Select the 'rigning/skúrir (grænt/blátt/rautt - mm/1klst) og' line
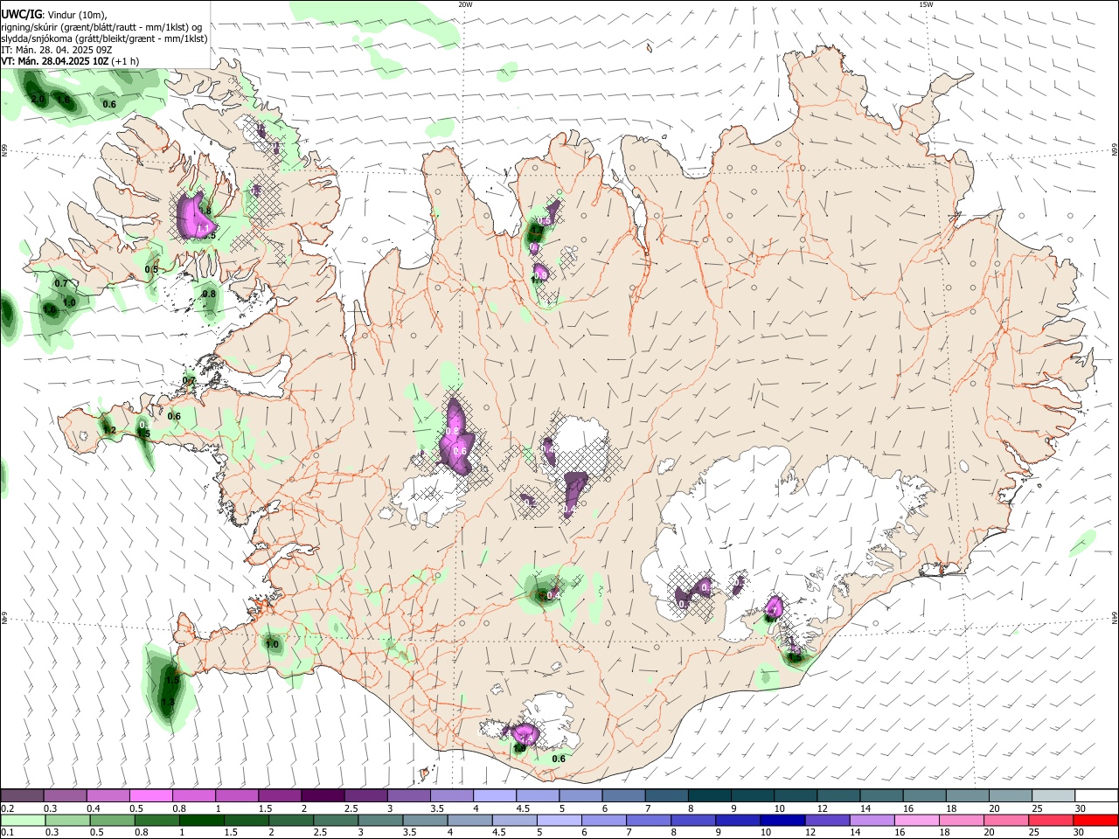Image resolution: width=1119 pixels, height=839 pixels. [x=101, y=27]
